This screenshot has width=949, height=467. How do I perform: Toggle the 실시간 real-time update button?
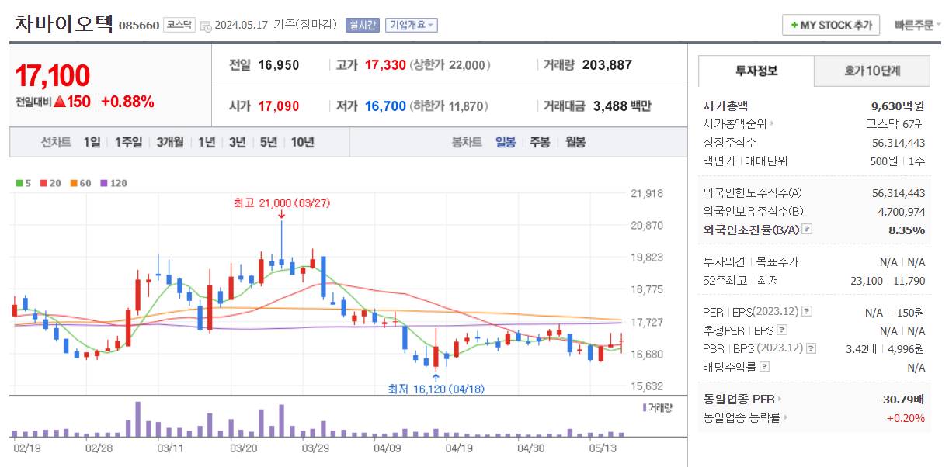coord(363,25)
